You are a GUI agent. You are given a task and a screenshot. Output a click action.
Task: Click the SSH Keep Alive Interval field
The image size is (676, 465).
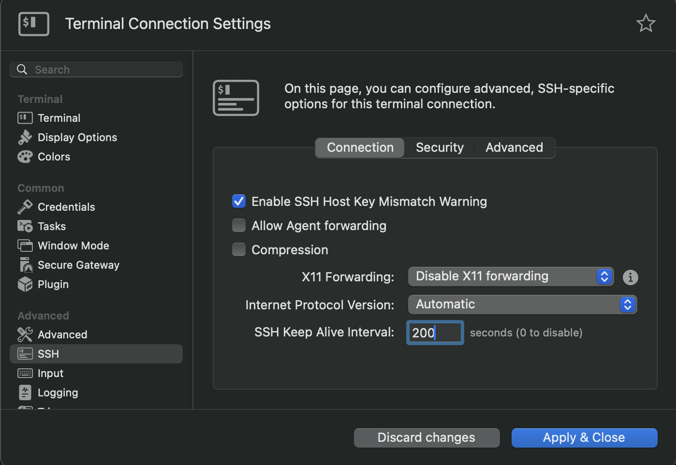pos(435,333)
